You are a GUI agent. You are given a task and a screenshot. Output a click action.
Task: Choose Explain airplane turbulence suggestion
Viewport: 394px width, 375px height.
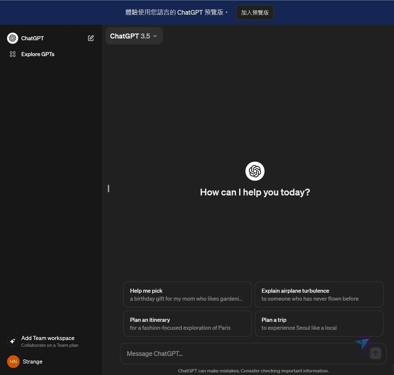click(319, 295)
